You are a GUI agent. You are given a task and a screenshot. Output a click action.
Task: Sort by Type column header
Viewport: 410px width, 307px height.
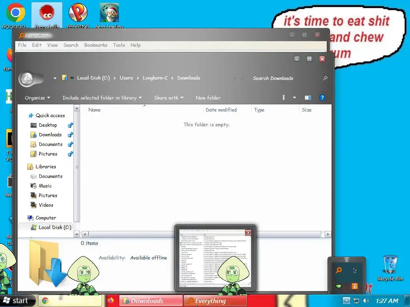pos(275,110)
